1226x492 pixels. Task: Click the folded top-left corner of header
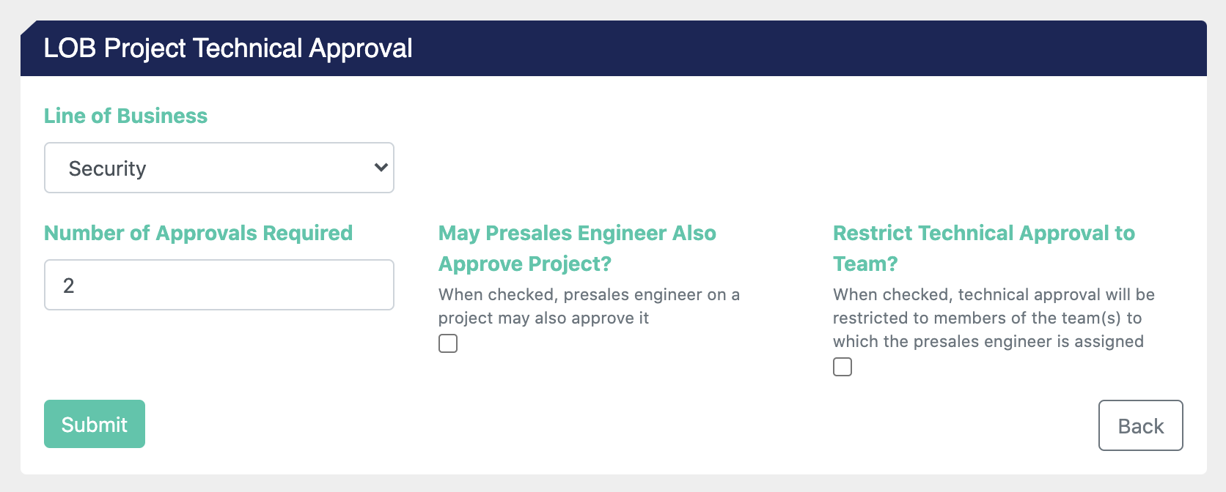[28, 28]
